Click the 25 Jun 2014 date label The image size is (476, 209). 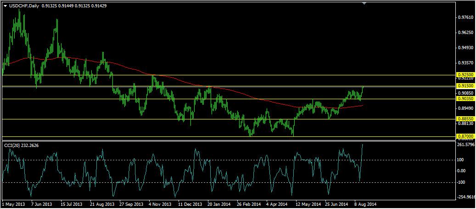336,204
